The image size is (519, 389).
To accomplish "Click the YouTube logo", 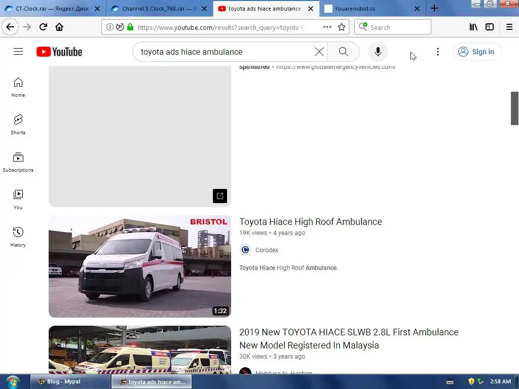I will [x=59, y=52].
